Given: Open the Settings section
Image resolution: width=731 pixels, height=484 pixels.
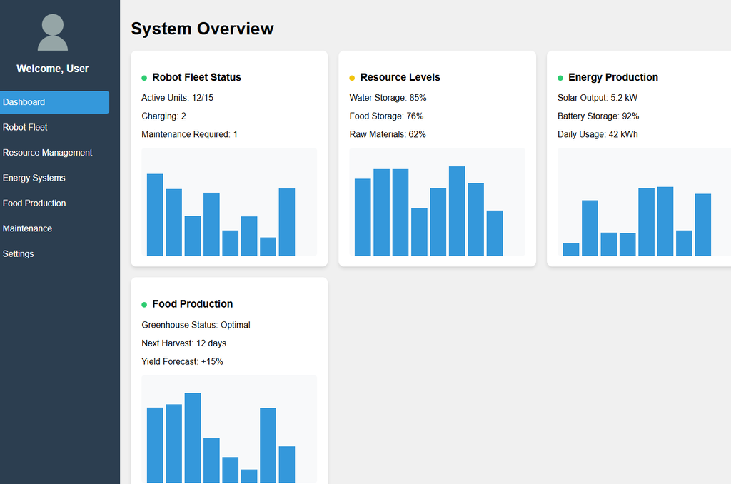Looking at the screenshot, I should click(18, 253).
